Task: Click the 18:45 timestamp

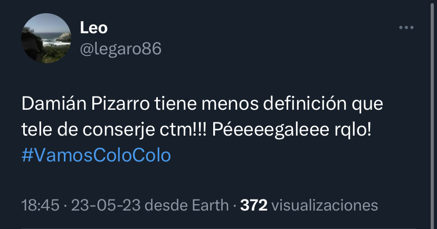Action: (x=41, y=205)
